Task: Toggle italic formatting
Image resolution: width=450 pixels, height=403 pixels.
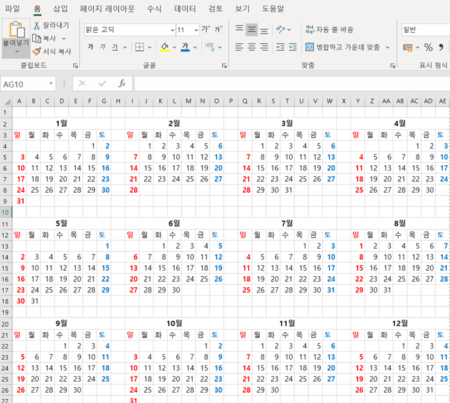Action: pos(103,47)
